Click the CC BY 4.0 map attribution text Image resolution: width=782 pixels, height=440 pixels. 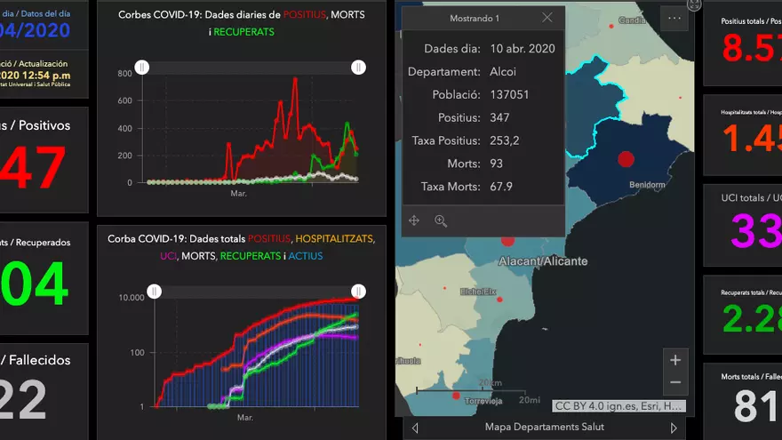point(618,405)
